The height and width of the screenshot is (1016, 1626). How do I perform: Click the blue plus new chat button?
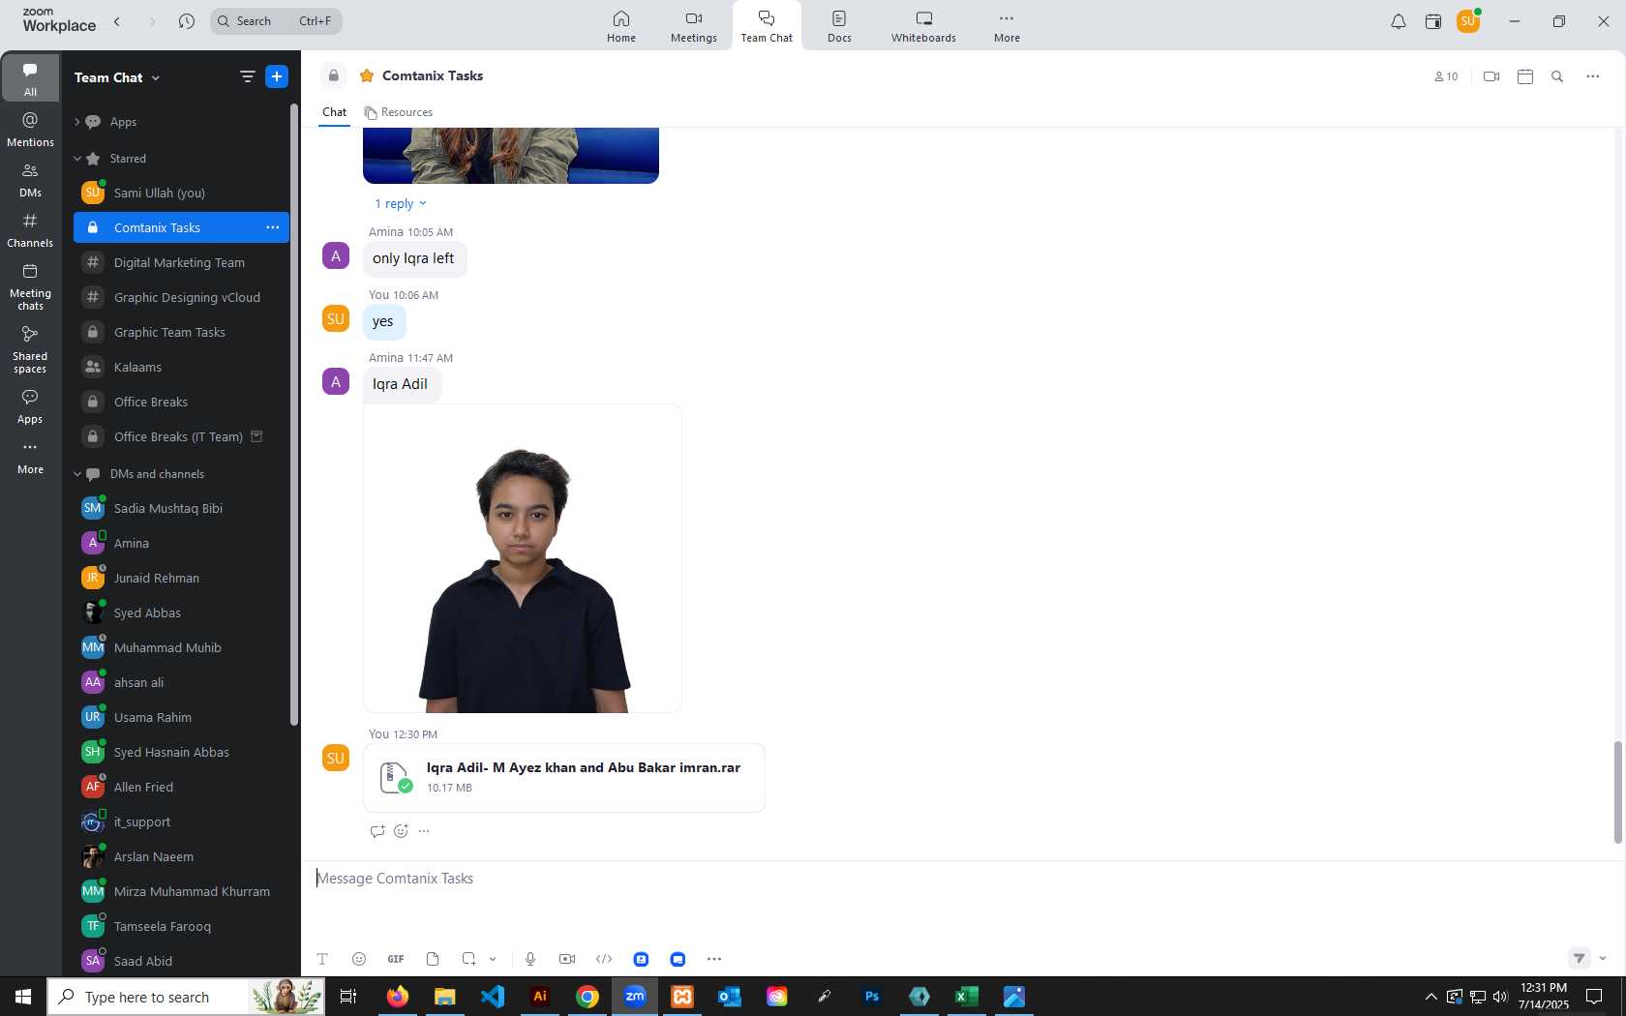coord(277,76)
